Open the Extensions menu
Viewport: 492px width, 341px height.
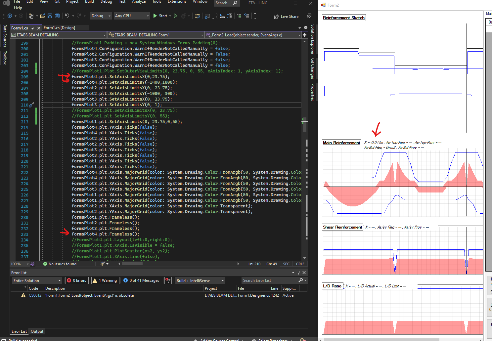tap(177, 2)
